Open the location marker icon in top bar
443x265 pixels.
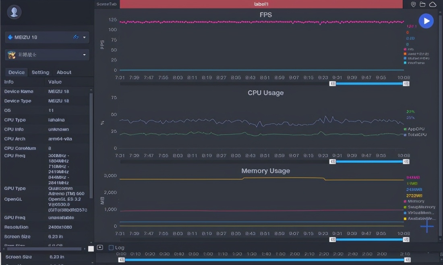413,4
